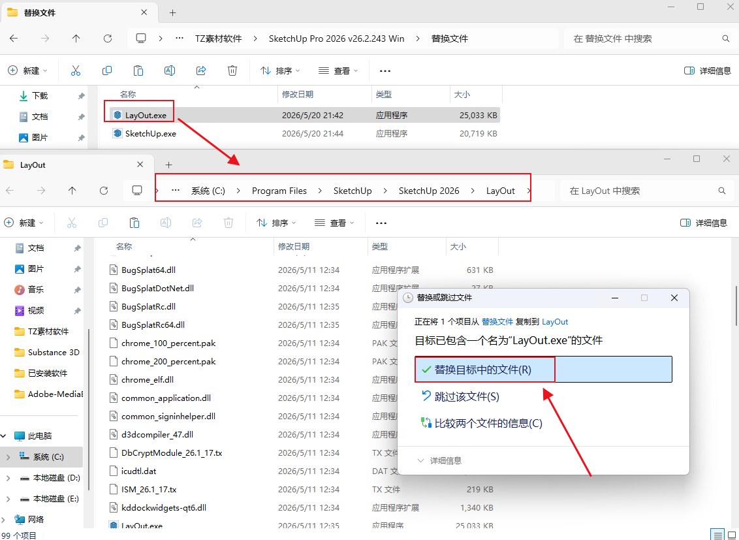
Task: Click the rename icon in top toolbar
Action: click(x=170, y=71)
